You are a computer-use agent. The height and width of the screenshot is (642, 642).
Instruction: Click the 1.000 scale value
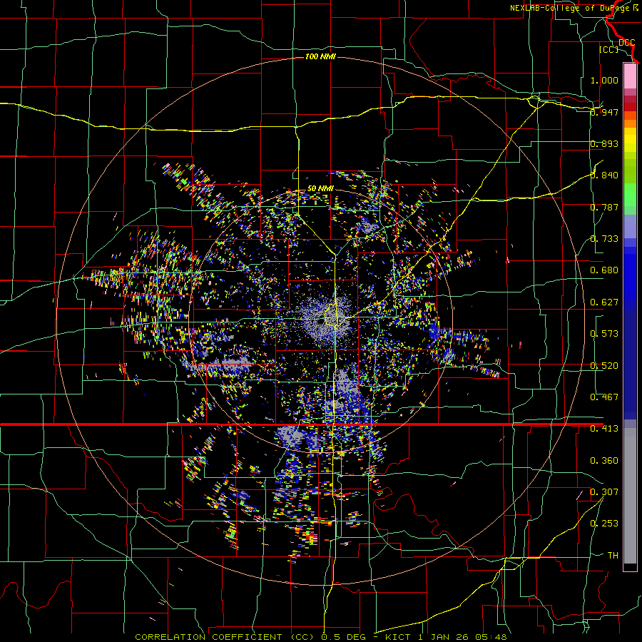[x=604, y=80]
